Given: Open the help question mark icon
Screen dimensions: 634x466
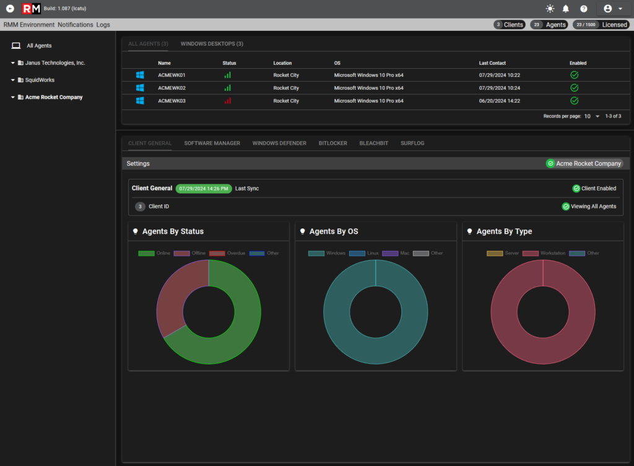Looking at the screenshot, I should point(583,9).
